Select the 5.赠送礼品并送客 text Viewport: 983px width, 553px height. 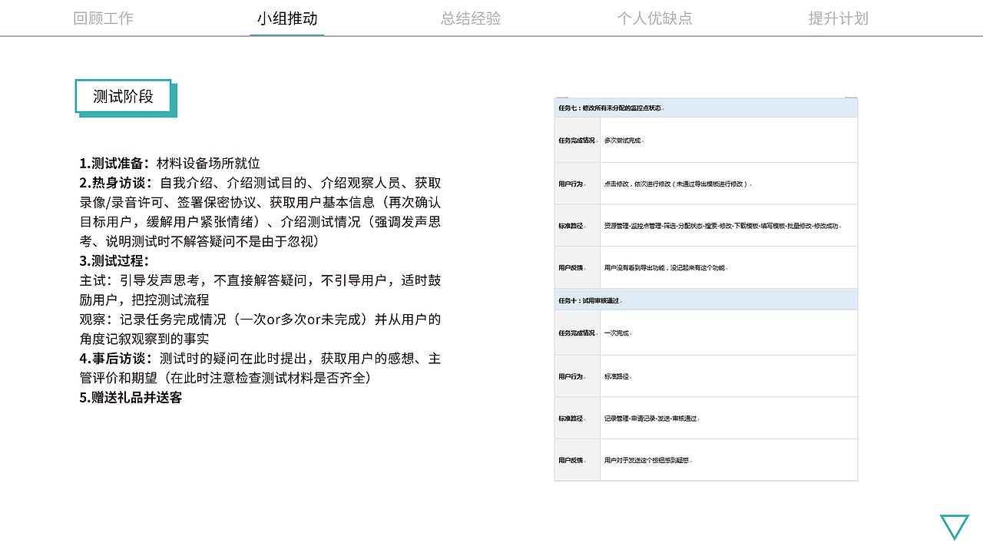tap(133, 398)
